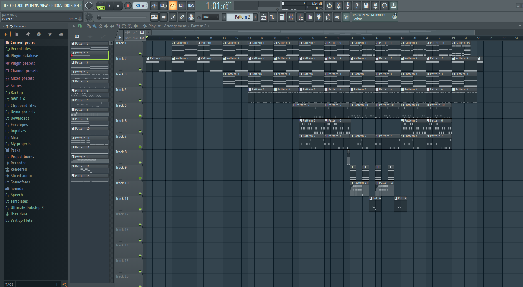Open the microphone recording icon

348,6
